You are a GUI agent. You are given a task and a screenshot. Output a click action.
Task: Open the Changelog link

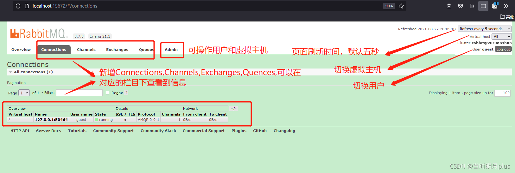[284, 131]
